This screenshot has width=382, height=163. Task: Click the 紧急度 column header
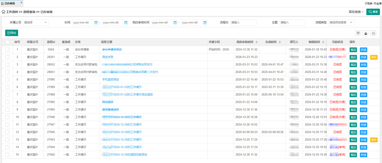(x=66, y=42)
